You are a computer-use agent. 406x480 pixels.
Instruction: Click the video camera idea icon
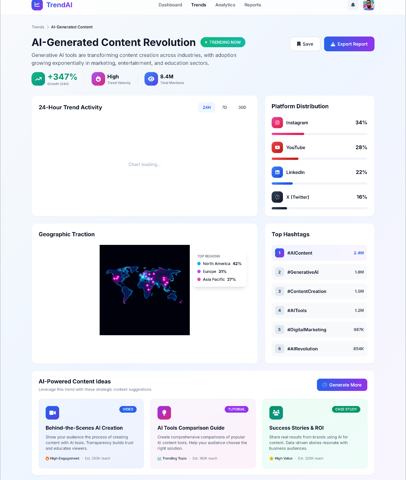tap(53, 413)
